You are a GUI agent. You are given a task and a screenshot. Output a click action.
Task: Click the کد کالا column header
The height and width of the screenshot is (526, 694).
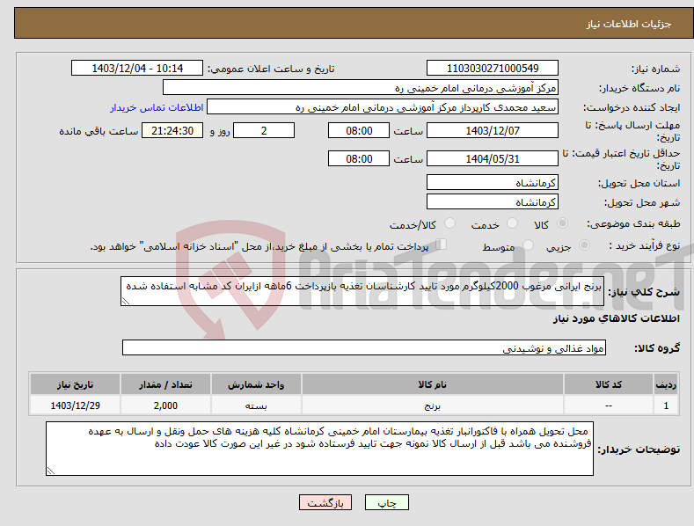pyautogui.click(x=609, y=384)
